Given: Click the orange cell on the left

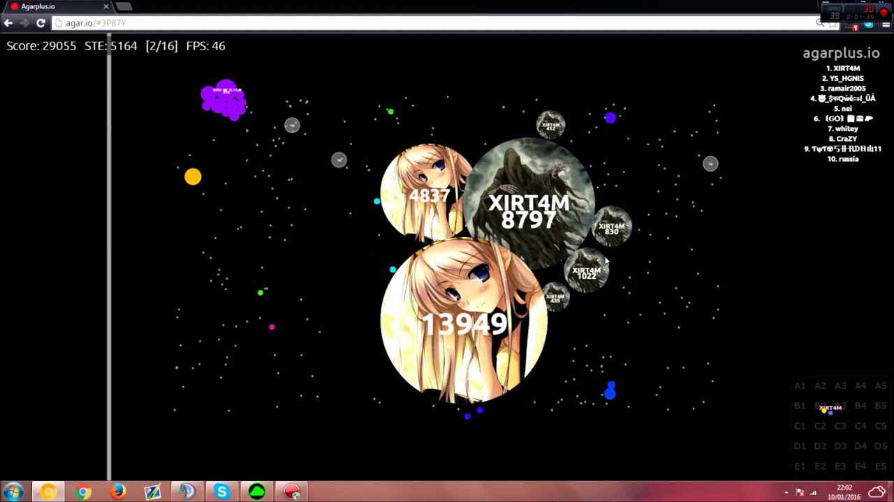Looking at the screenshot, I should (x=193, y=177).
